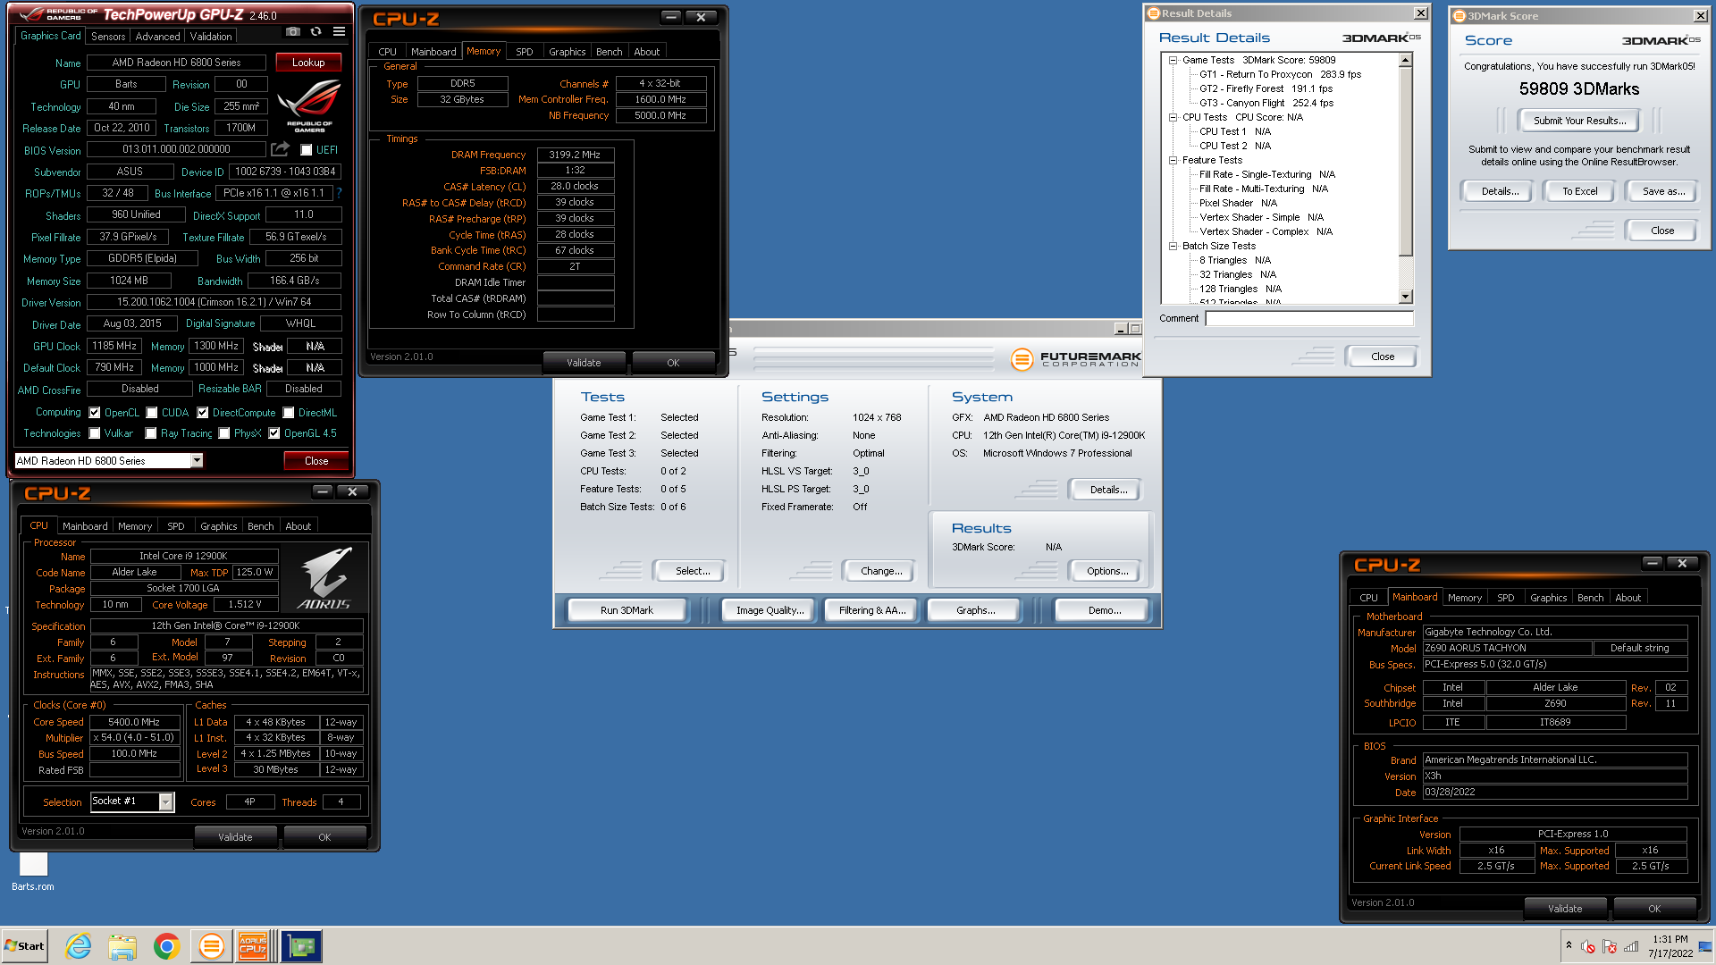
Task: Click the network signal tray icon
Action: tap(1631, 946)
